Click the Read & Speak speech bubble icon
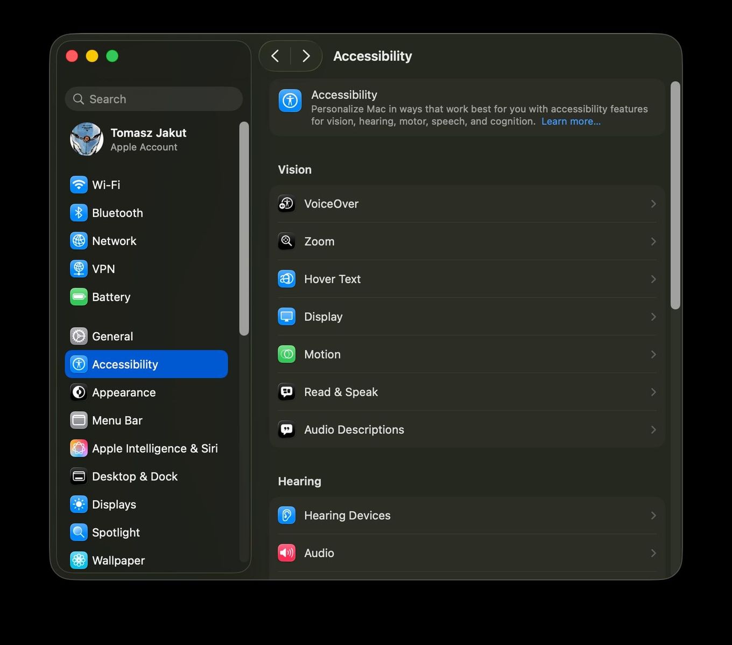This screenshot has width=732, height=645. tap(286, 392)
